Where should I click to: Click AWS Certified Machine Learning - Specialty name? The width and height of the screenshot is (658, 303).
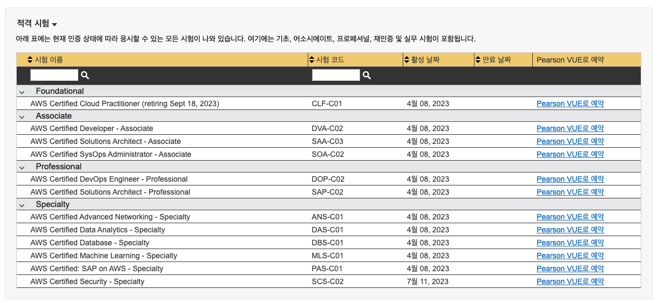point(104,256)
